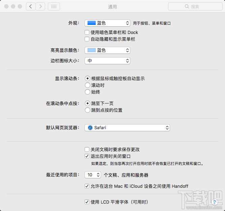225x211 pixels.
Task: Go forward using the right chevron button
Action: 40,6
